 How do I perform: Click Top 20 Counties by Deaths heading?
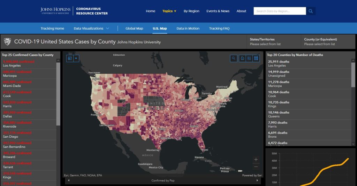(x=295, y=55)
